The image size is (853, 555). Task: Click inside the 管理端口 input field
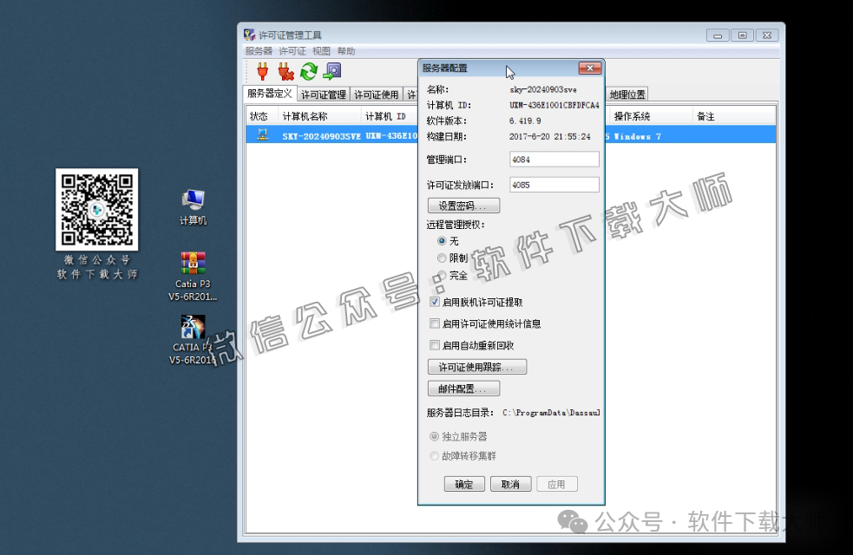554,159
